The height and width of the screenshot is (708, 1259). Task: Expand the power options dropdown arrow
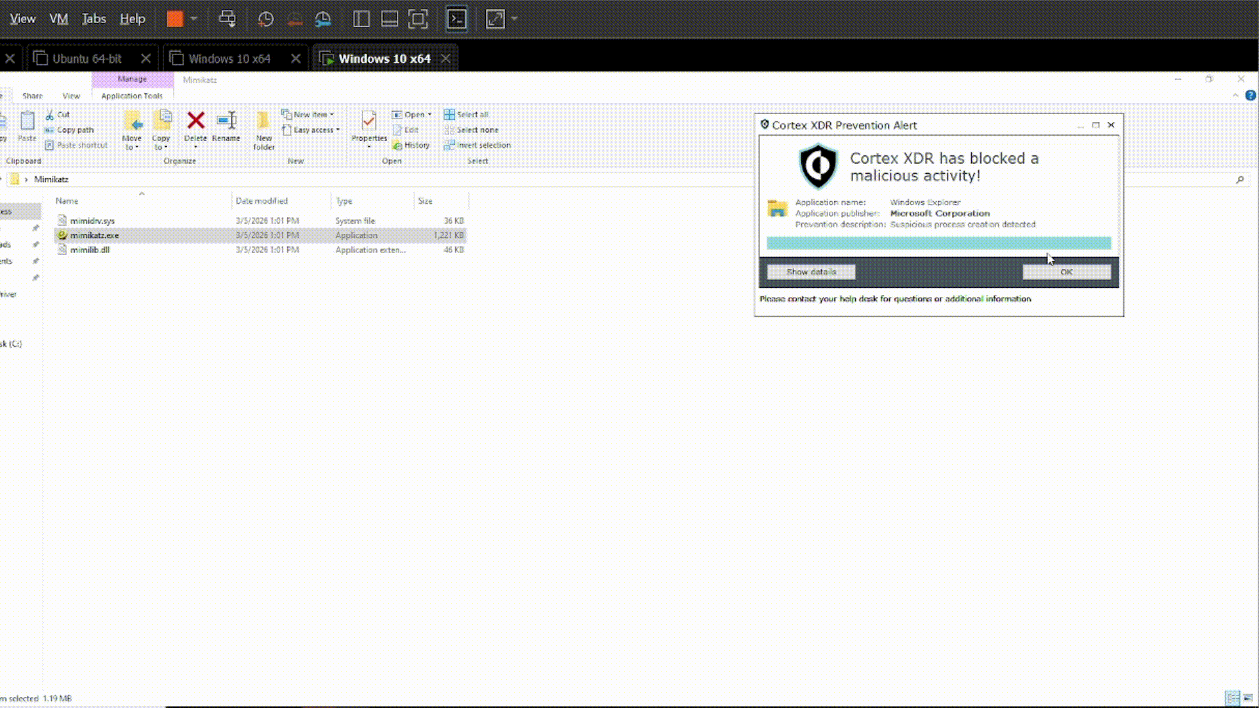point(194,19)
